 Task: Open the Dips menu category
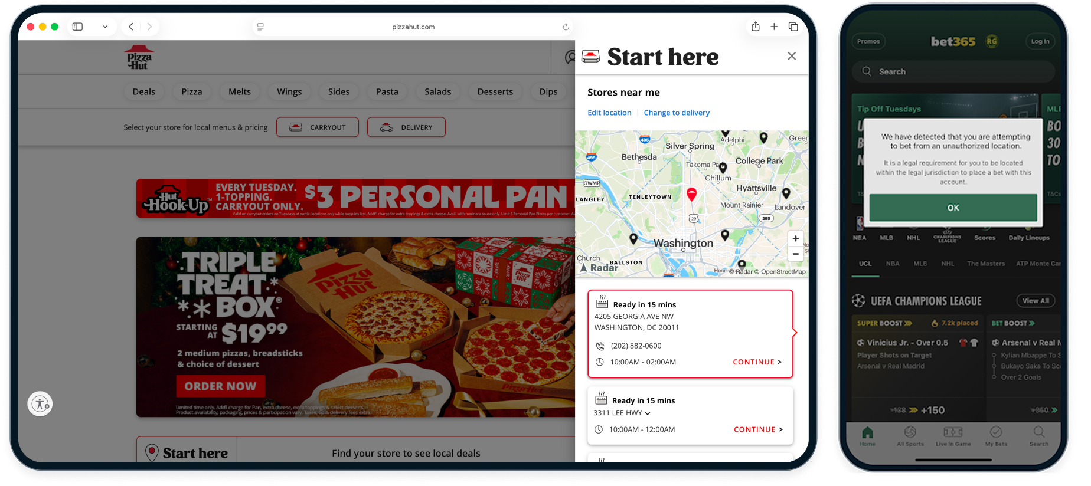coord(548,91)
